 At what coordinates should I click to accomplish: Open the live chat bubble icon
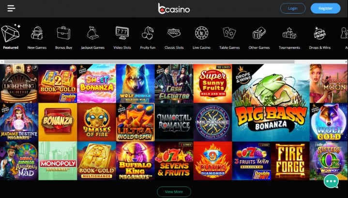[331, 182]
